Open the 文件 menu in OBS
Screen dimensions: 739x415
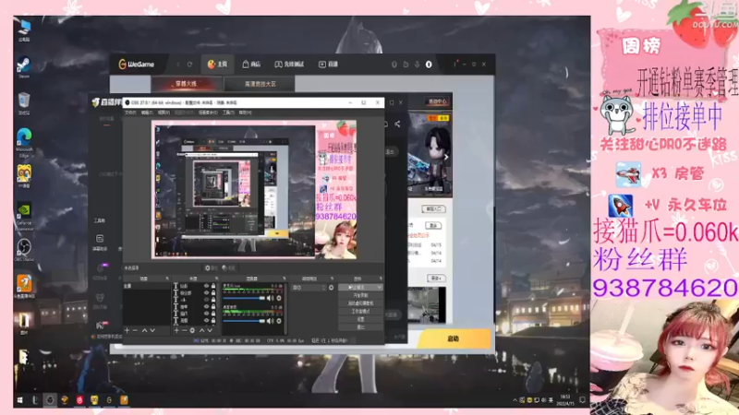(130, 113)
